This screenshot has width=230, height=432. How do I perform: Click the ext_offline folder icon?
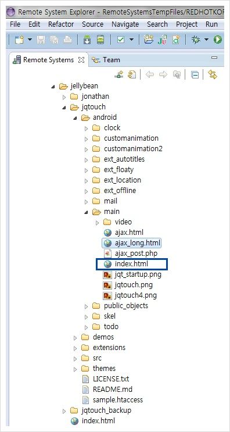[x=96, y=190]
